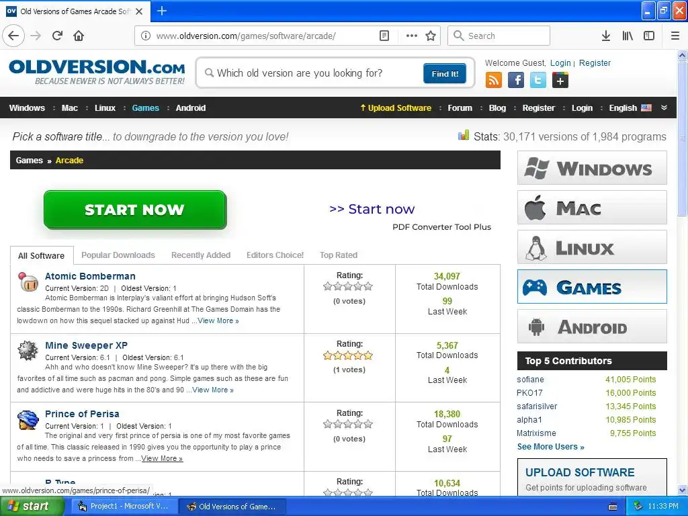Open the library icon in toolbar

pos(628,36)
